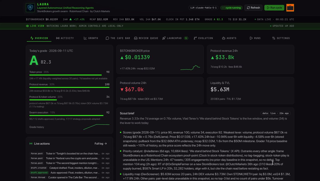The height and width of the screenshot is (181, 320).
Task: Click the 'Priority catalyst: @vladtenev' bullet text
Action: pyautogui.click(x=205, y=160)
